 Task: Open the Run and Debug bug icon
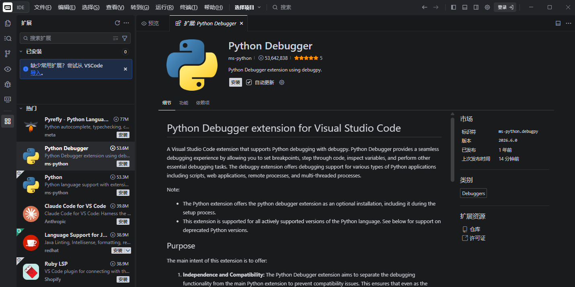coord(8,84)
